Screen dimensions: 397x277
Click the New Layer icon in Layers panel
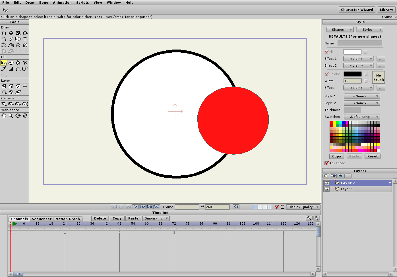[326, 176]
